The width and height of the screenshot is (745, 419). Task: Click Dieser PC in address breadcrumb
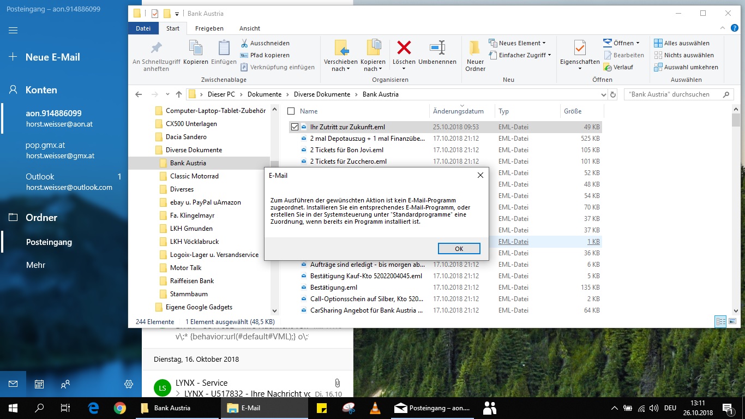pos(221,94)
